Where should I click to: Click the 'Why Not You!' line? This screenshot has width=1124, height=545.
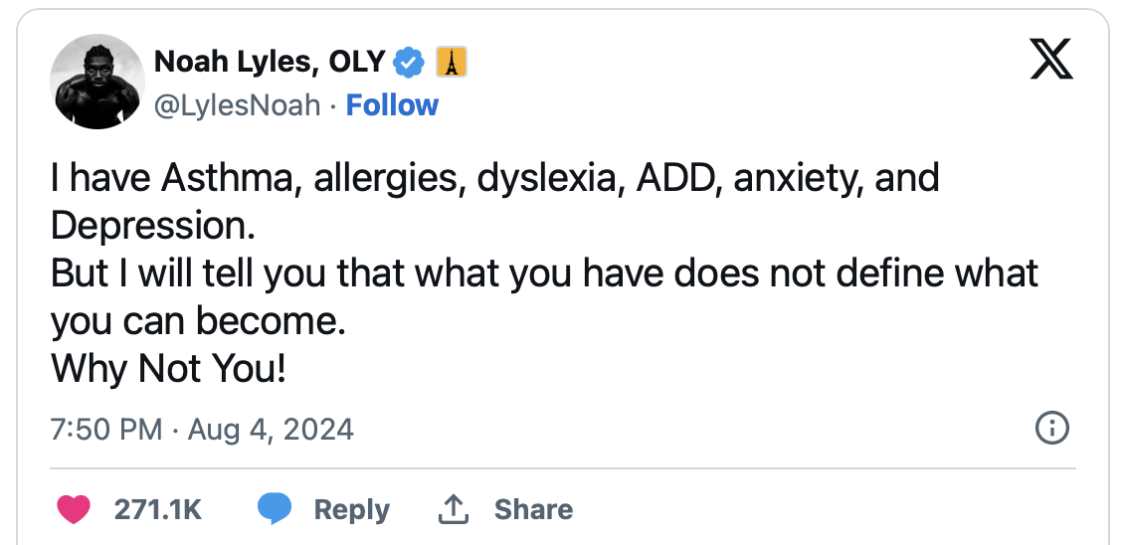tap(169, 369)
